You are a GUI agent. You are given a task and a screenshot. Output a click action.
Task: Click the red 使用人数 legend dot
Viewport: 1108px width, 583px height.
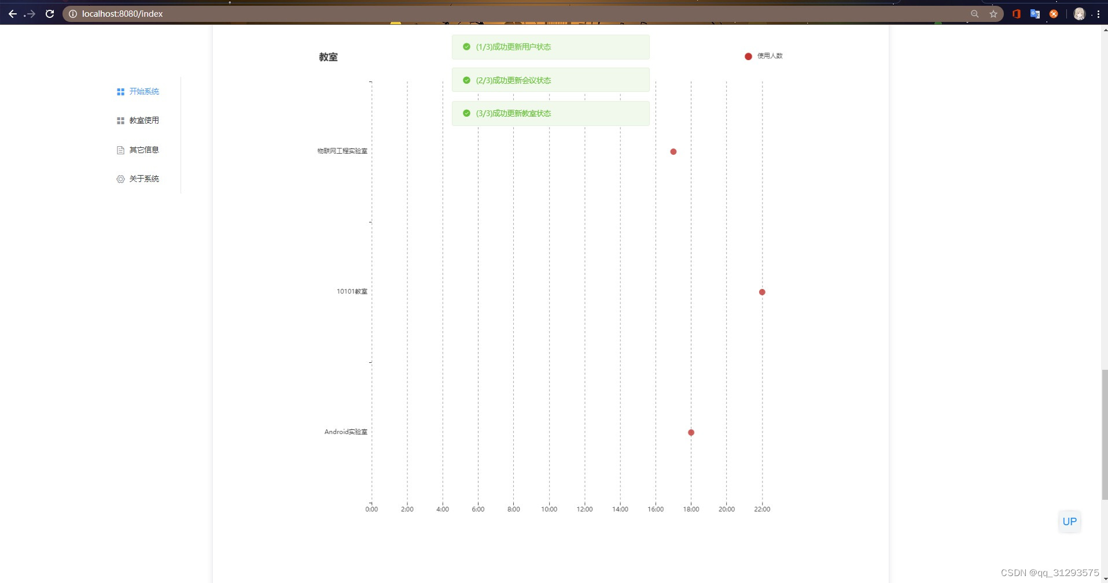748,56
